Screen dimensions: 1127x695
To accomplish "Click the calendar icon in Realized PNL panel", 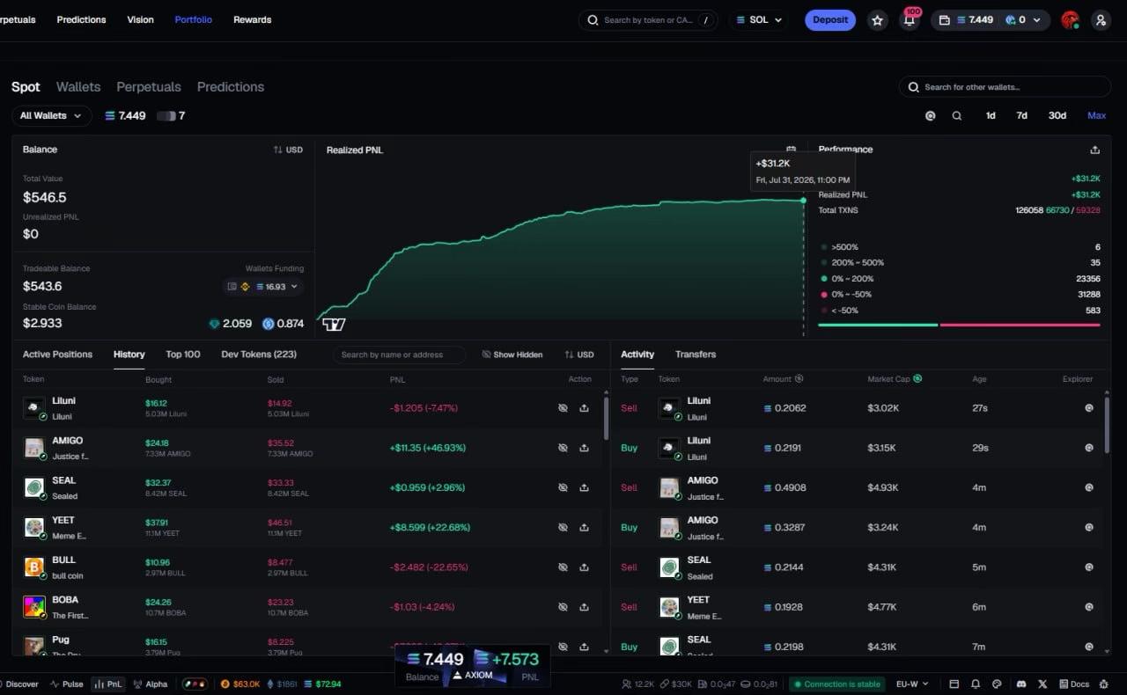I will tap(791, 150).
